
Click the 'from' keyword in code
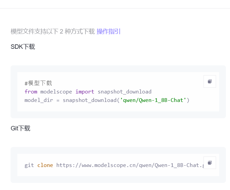pos(31,92)
